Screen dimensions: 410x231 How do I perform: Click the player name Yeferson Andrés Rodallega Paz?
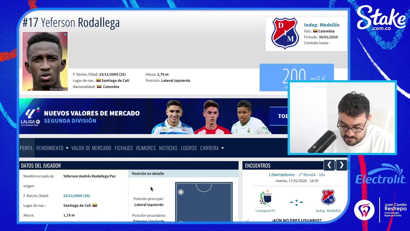(x=89, y=176)
